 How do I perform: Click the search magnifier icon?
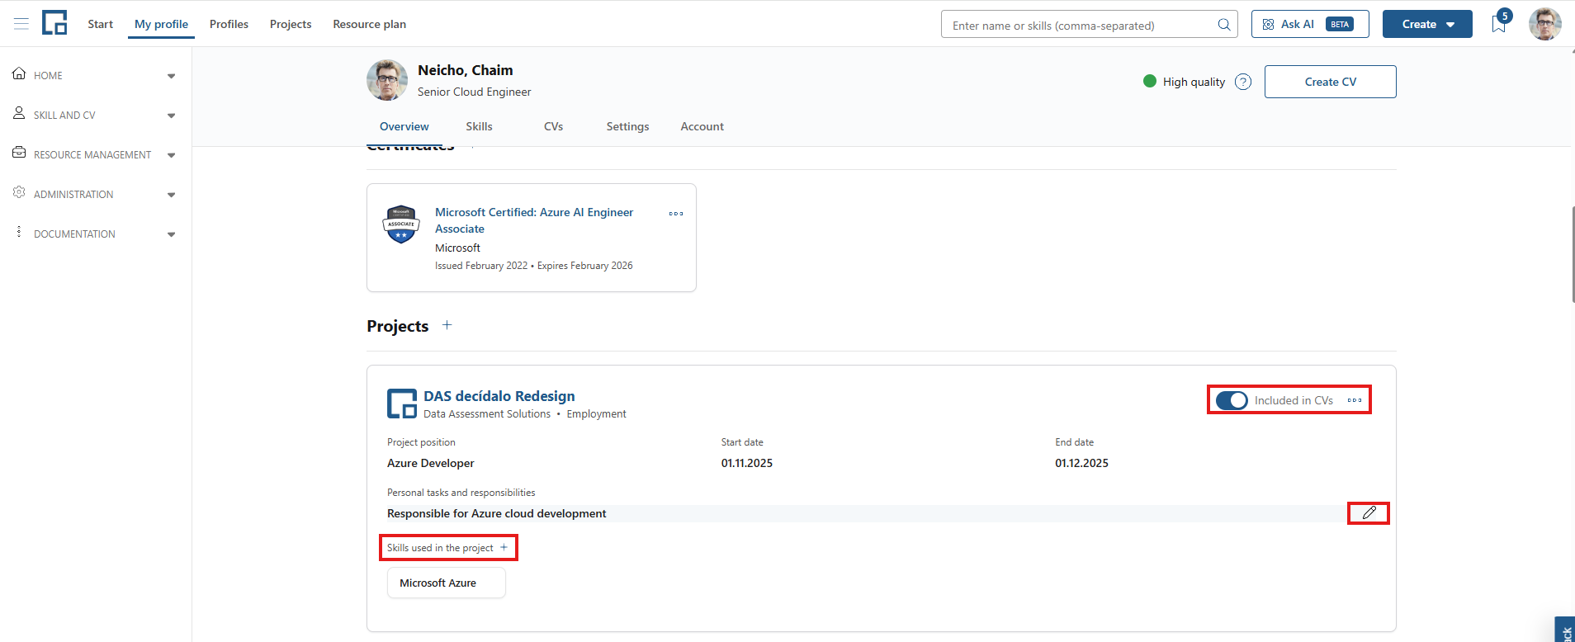[1224, 25]
